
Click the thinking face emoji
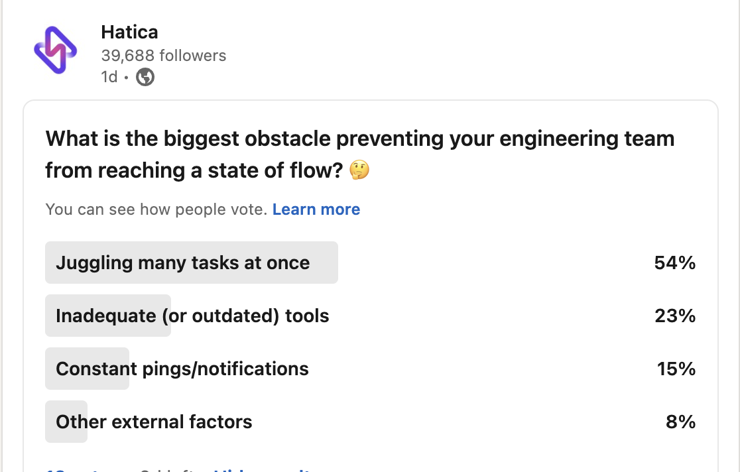(359, 171)
